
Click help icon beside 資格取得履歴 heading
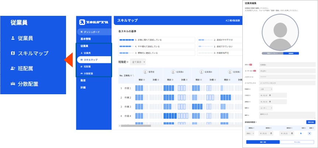click(256, 122)
